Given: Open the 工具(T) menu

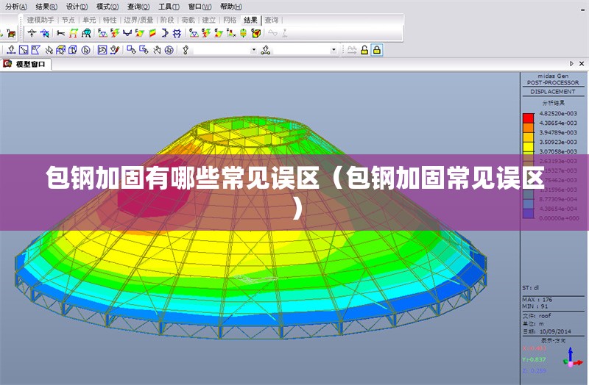Looking at the screenshot, I should pos(169,7).
